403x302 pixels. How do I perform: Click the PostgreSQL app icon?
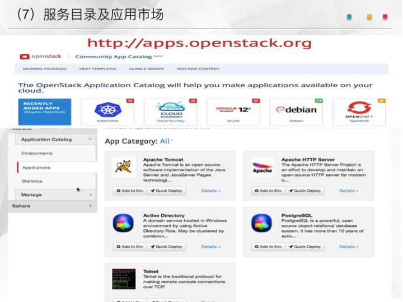(x=261, y=223)
